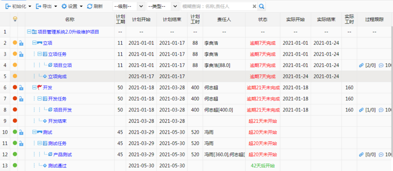Click the magnifier search icon

click(261, 6)
